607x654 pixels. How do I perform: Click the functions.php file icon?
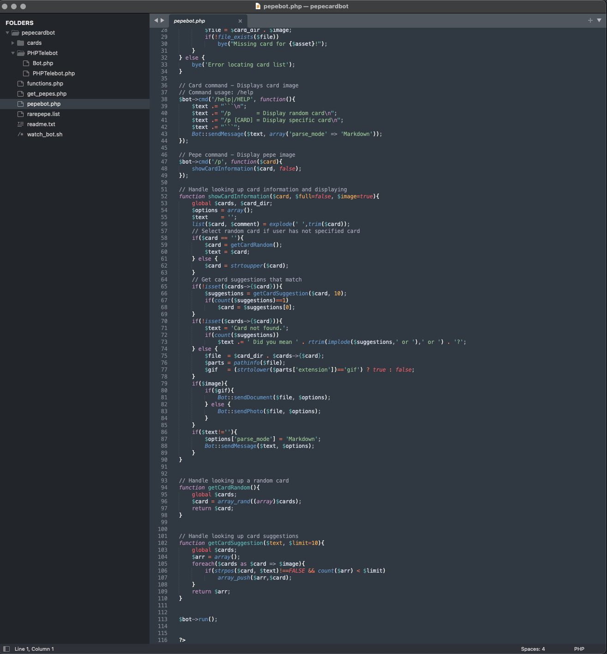coord(20,84)
